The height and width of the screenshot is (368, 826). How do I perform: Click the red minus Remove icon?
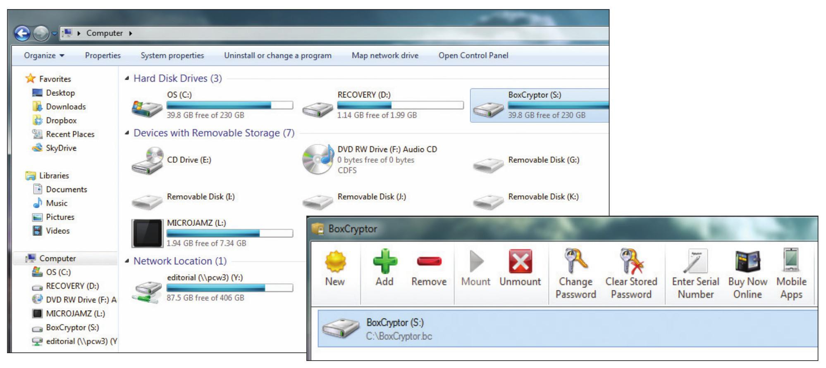coord(429,262)
